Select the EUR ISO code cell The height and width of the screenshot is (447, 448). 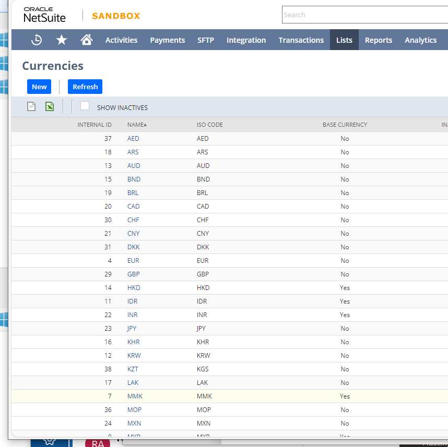click(x=203, y=261)
